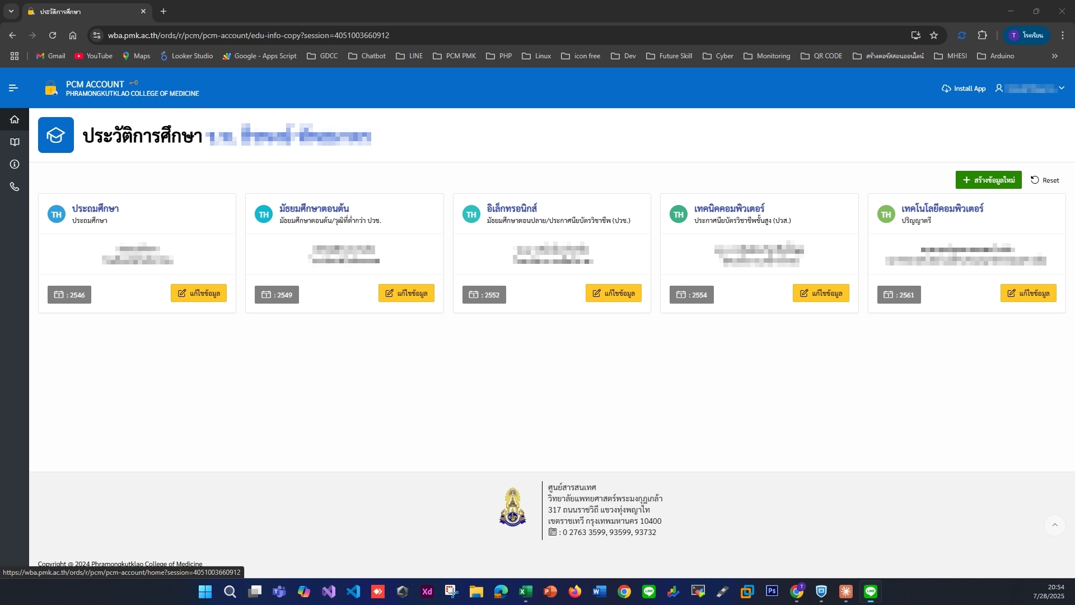Image resolution: width=1075 pixels, height=605 pixels.
Task: Click green สร้างข้อมูลใหม่ button
Action: (x=988, y=180)
